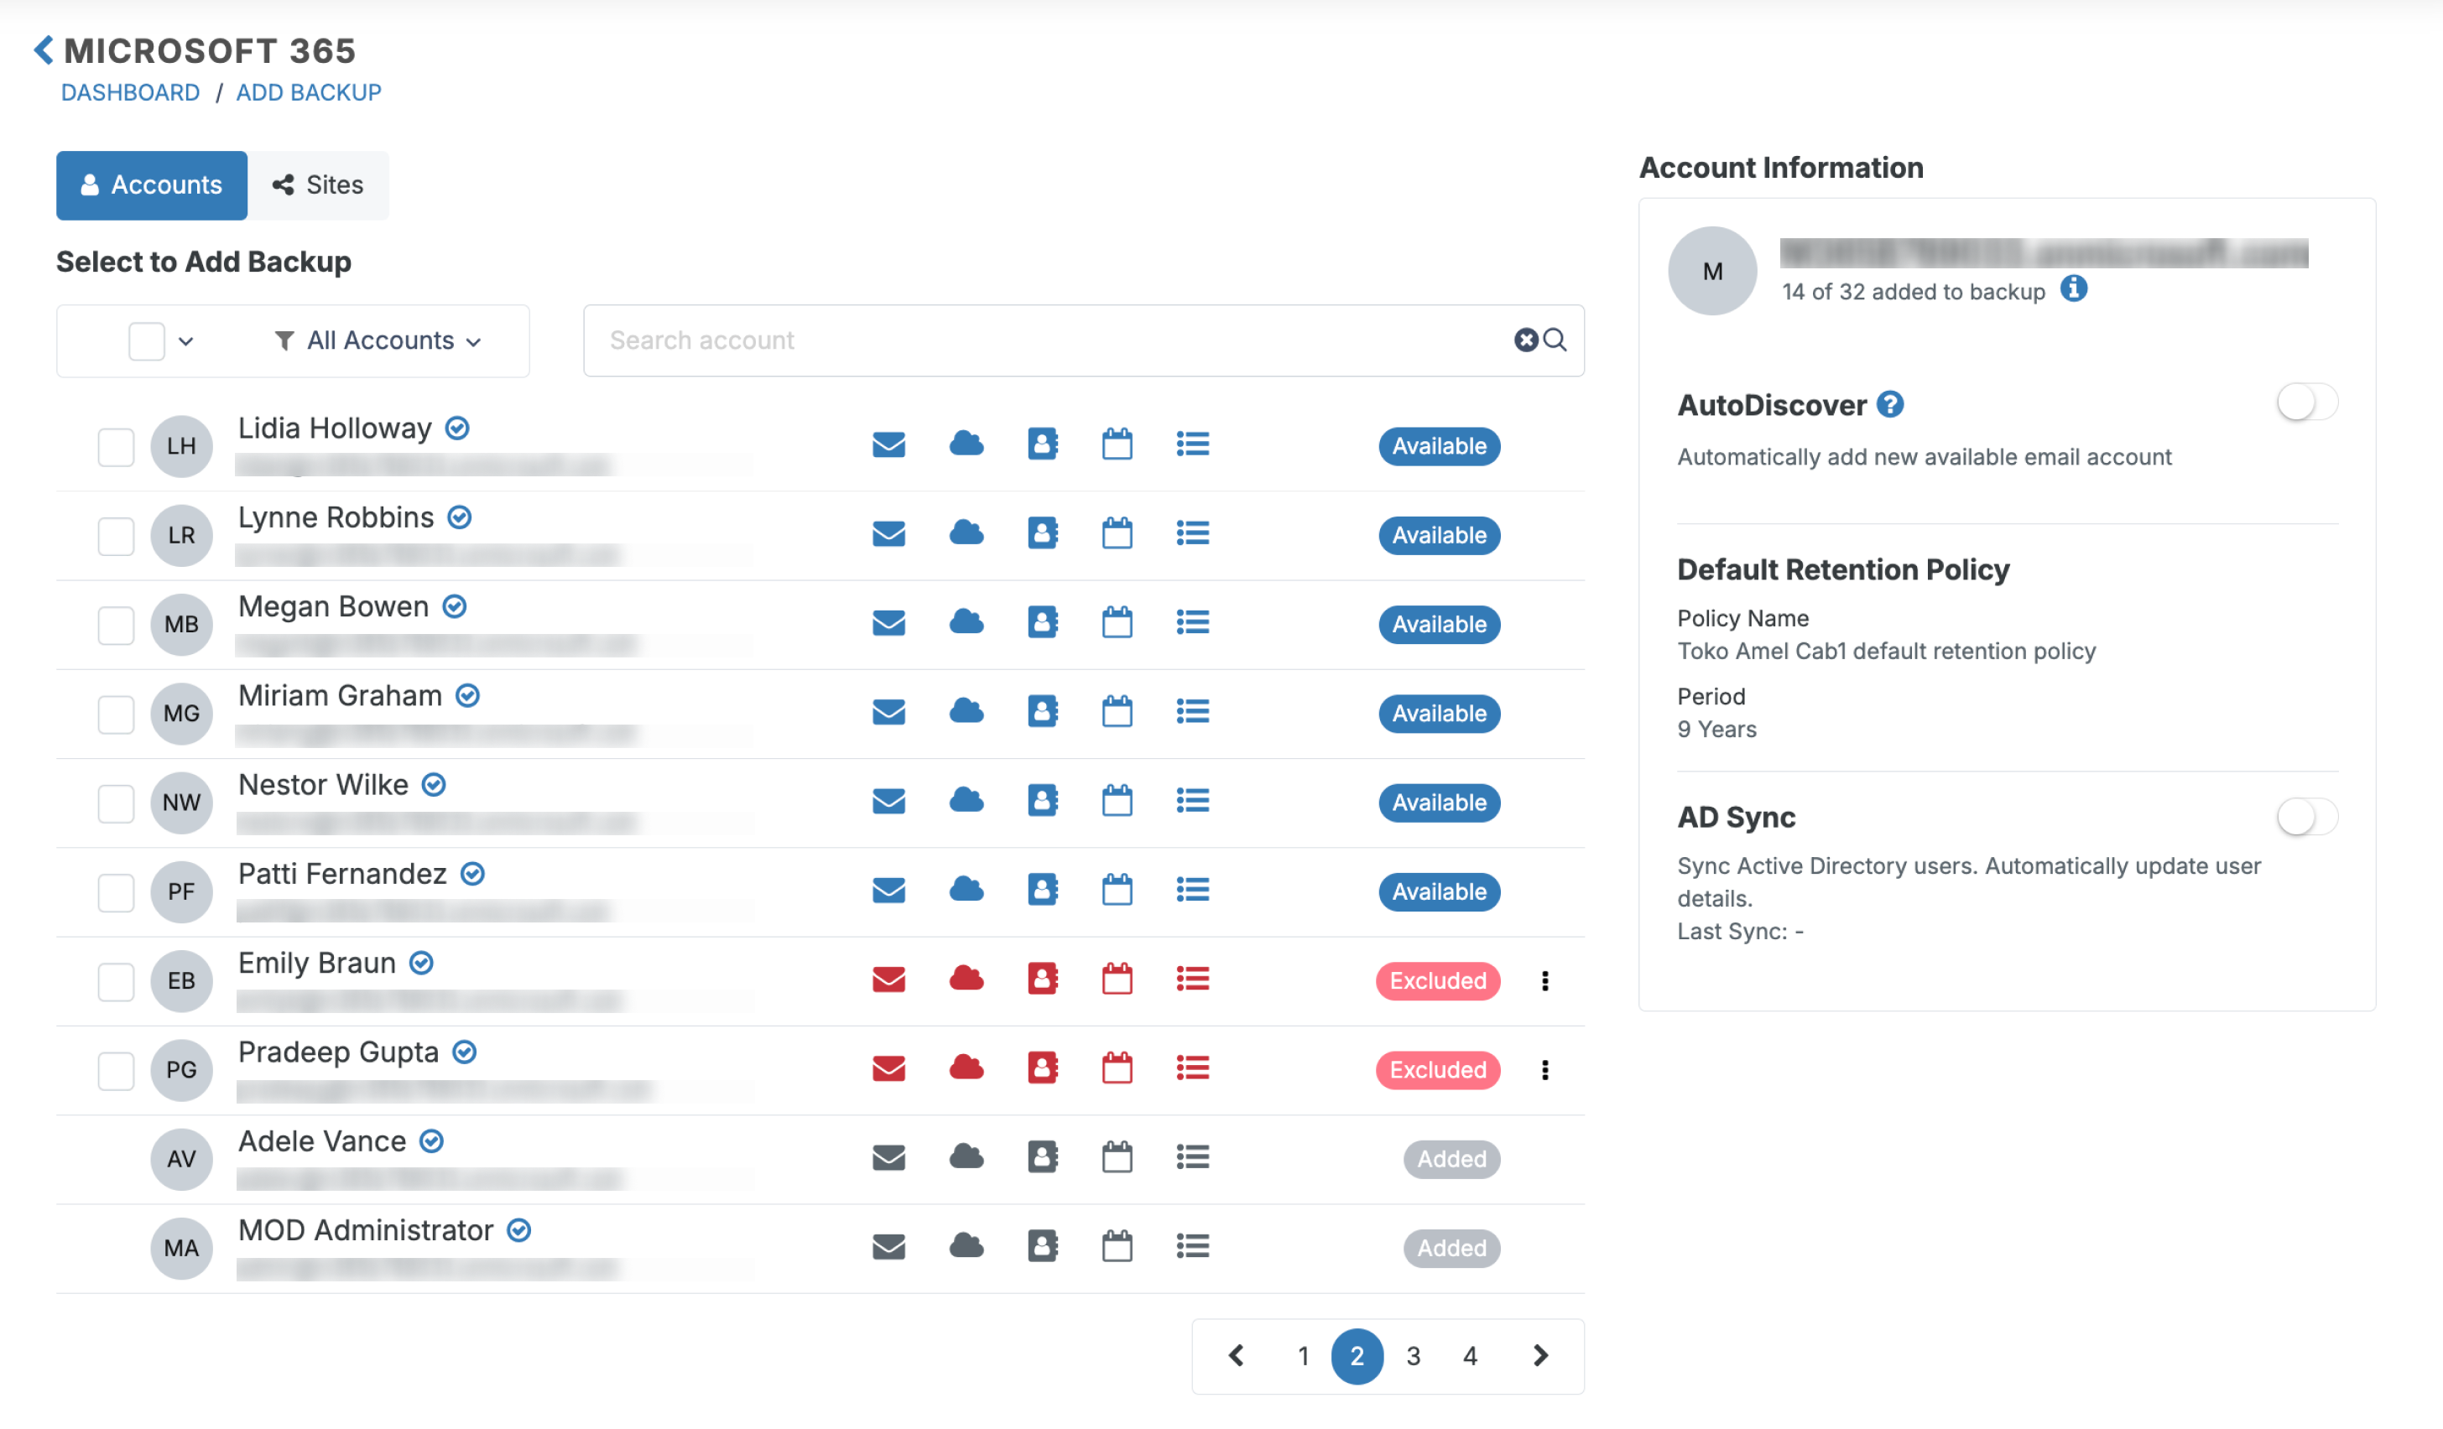Turn on the AD Sync switch
2443x1429 pixels.
point(2307,817)
